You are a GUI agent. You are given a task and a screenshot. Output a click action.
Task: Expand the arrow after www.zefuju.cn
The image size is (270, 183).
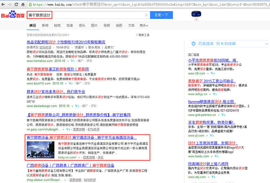pyautogui.click(x=210, y=94)
